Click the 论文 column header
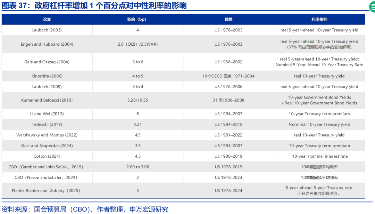 tap(47, 19)
